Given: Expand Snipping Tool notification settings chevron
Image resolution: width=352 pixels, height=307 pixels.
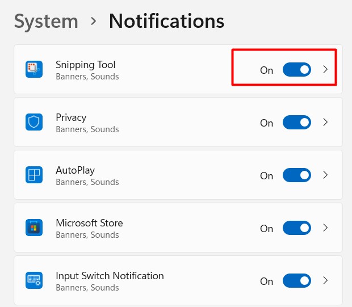Looking at the screenshot, I should click(325, 70).
